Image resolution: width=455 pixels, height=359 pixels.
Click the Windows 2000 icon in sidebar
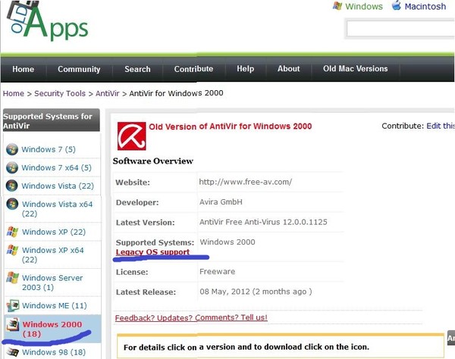[12, 324]
